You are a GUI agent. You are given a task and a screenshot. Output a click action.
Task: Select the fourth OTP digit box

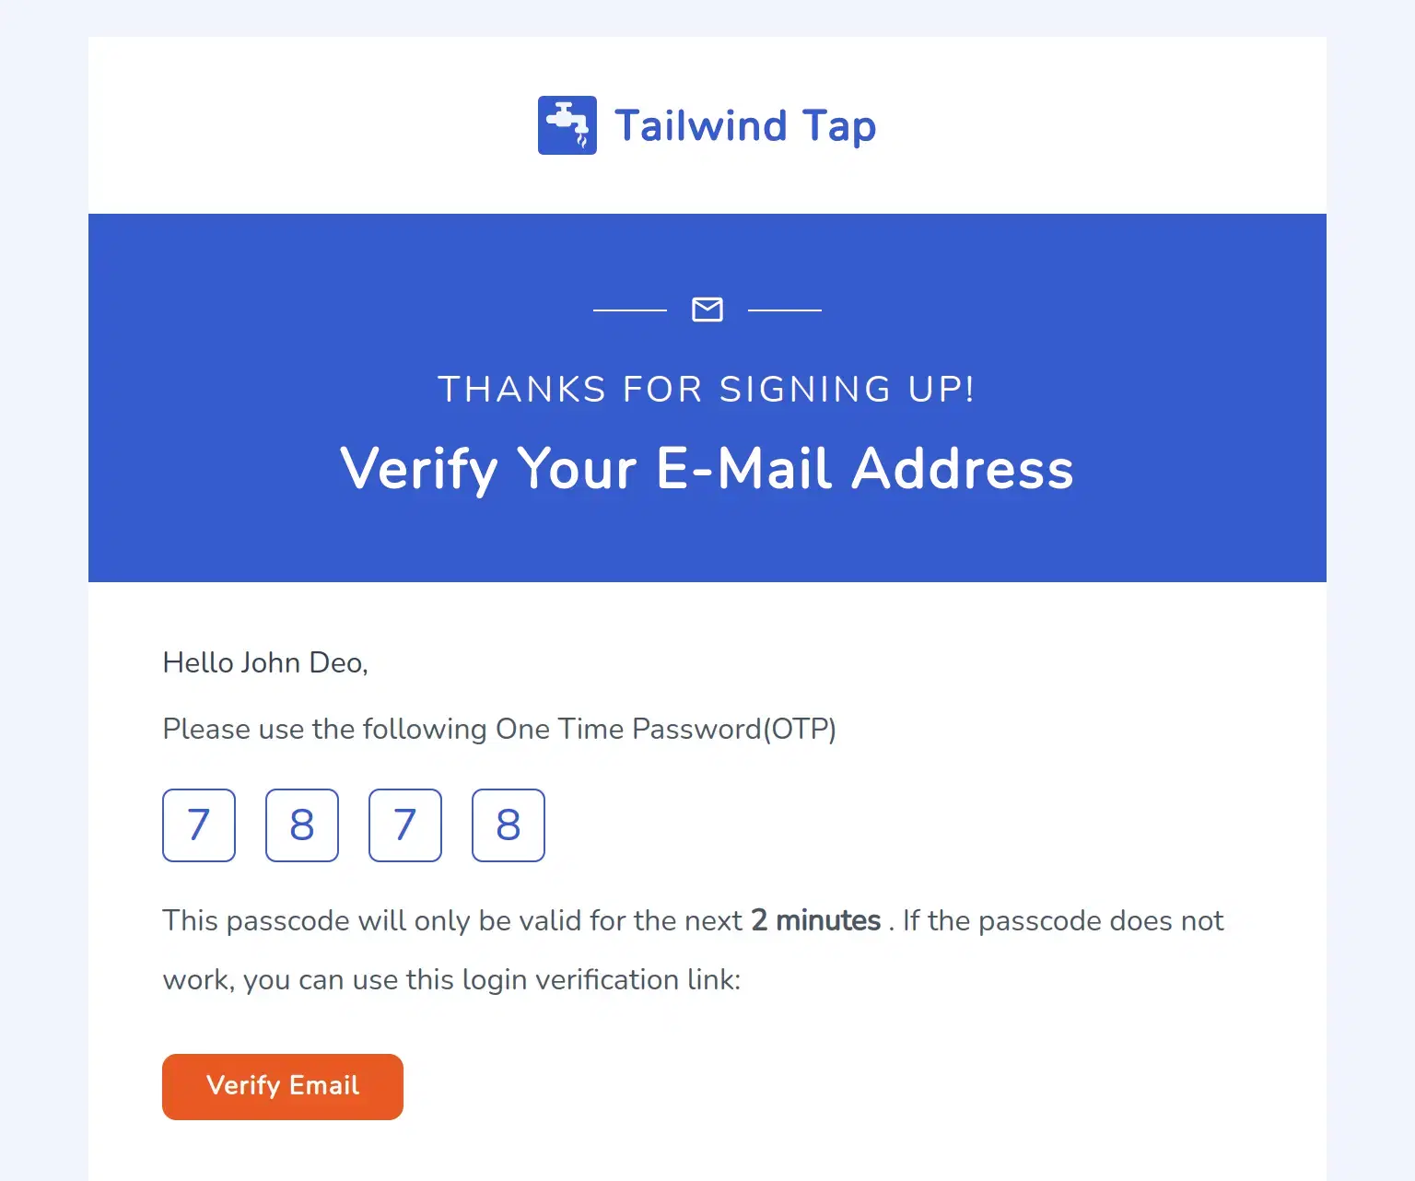[509, 825]
